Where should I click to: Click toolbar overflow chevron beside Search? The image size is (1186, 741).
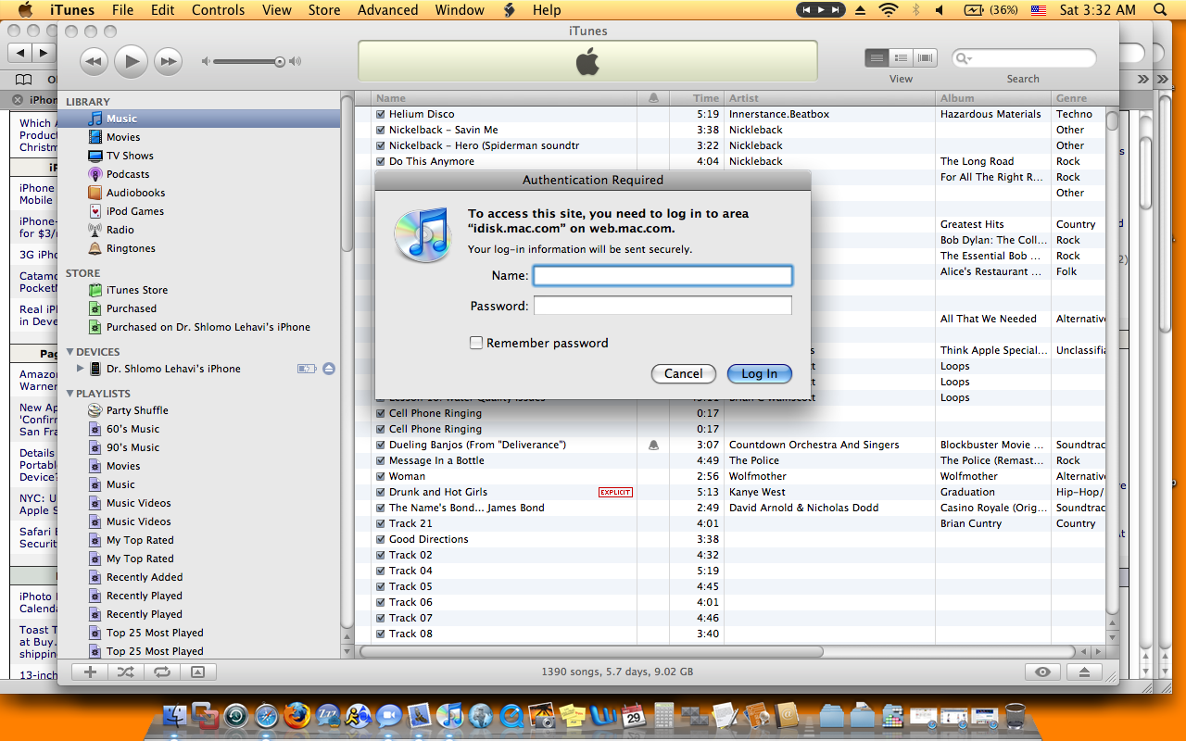click(1142, 79)
